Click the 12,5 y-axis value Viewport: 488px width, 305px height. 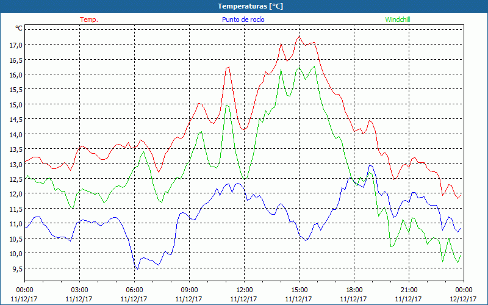coord(16,179)
